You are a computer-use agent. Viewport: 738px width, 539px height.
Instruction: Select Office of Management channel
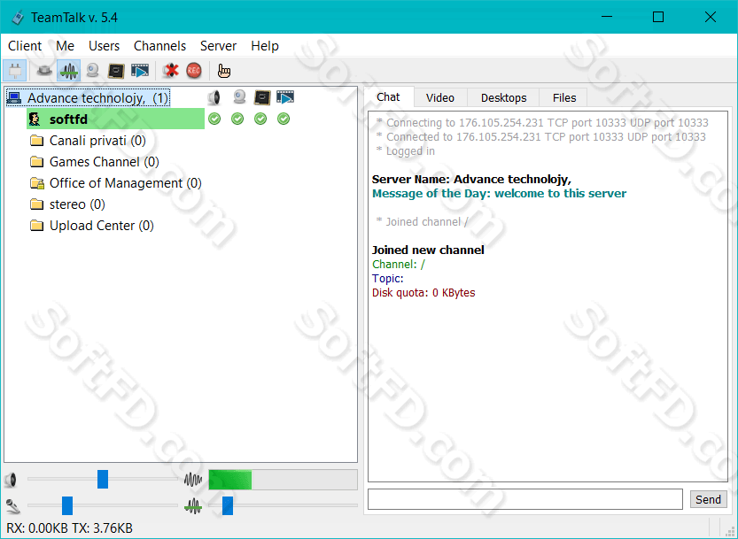coord(125,183)
